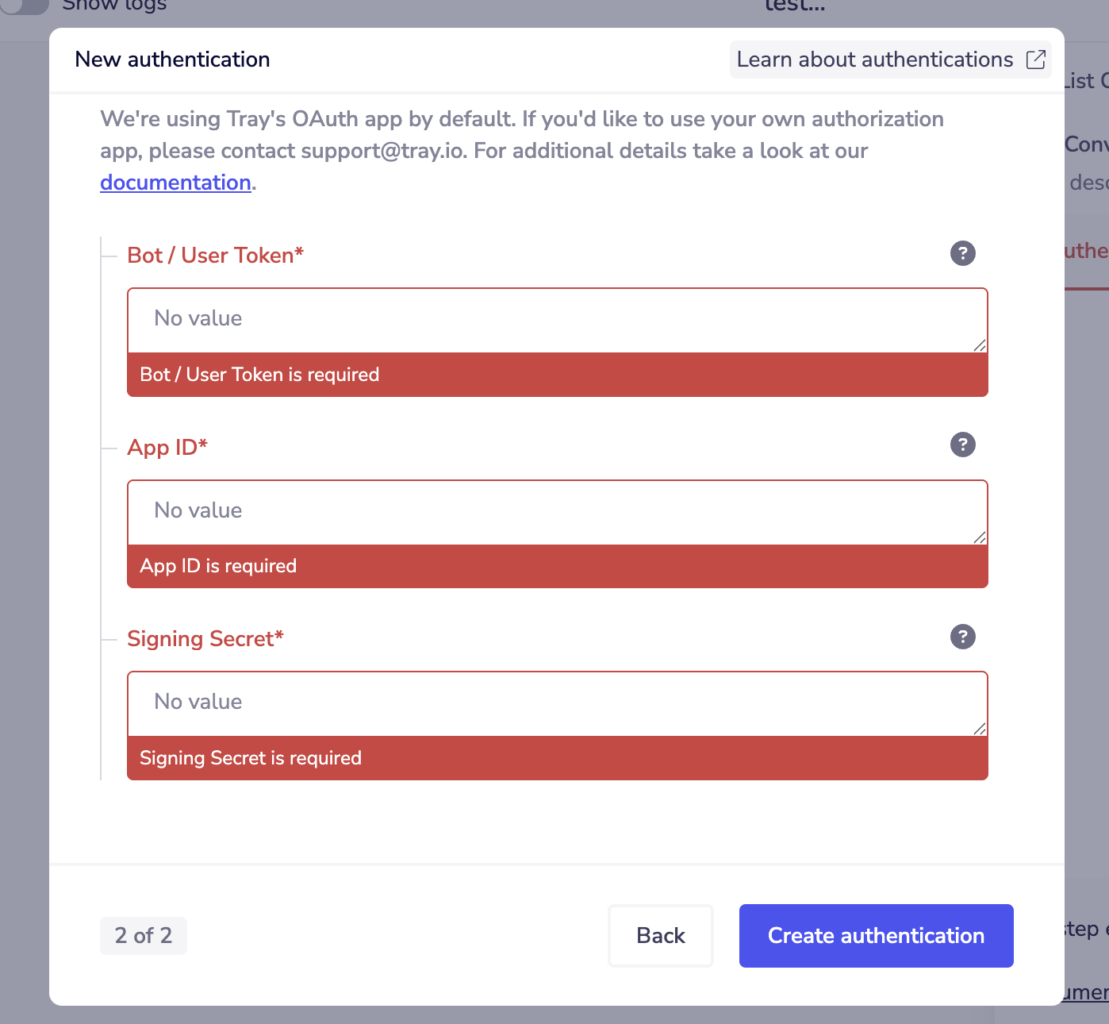Click the App ID help icon
The height and width of the screenshot is (1024, 1109).
(962, 445)
